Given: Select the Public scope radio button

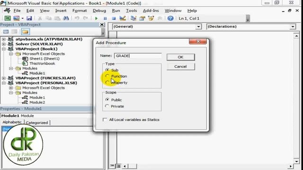Looking at the screenshot, I should 107,100.
